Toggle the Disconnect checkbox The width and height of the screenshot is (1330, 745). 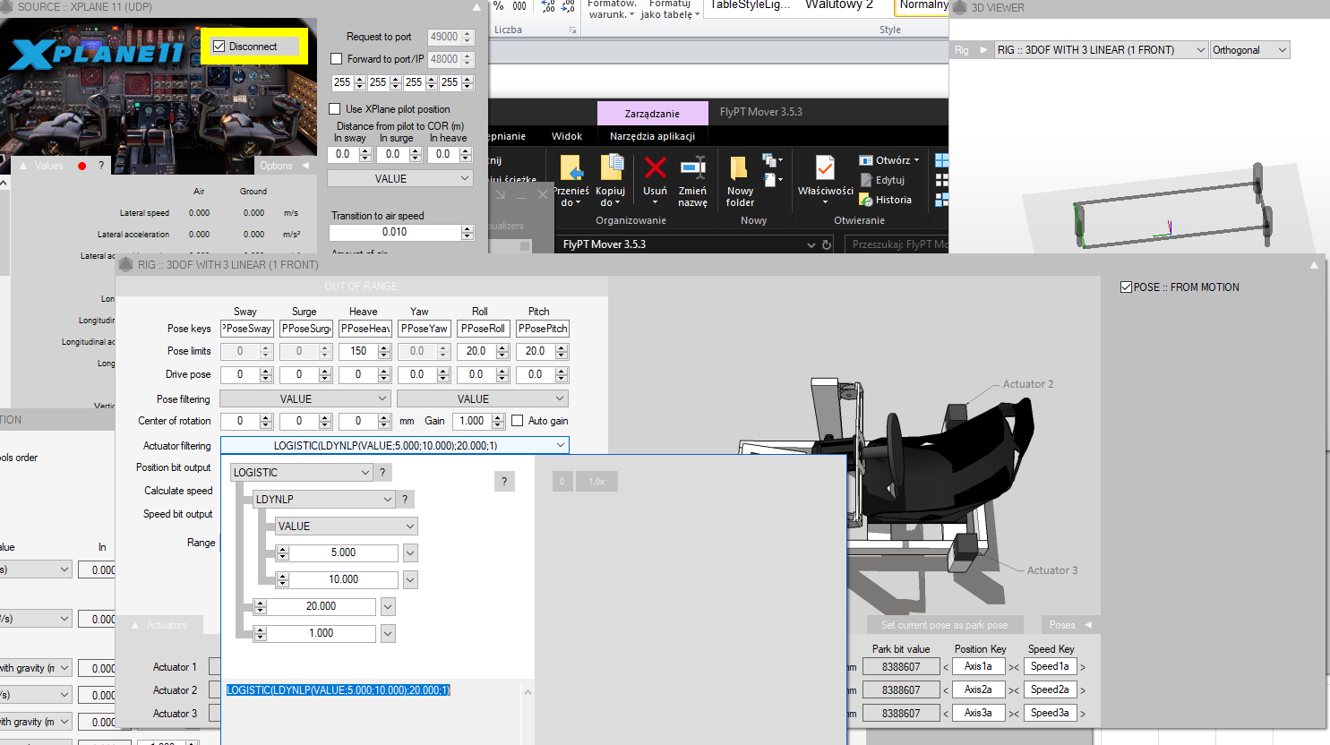(219, 47)
